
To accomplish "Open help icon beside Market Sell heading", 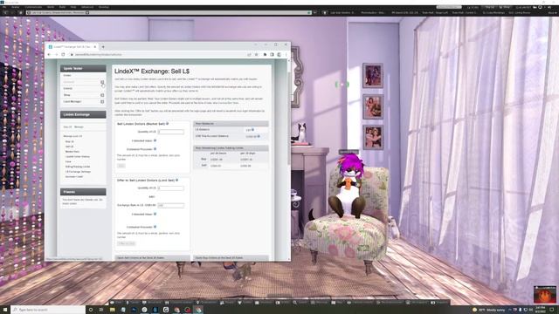I will coord(167,124).
